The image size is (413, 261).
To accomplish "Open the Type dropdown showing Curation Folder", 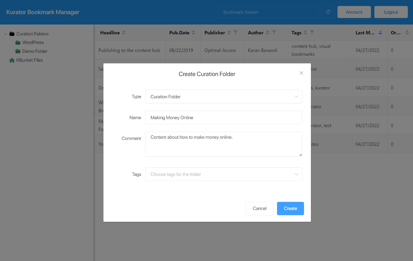I will coord(224,97).
